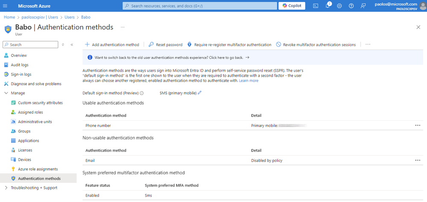
Task: Click Add authentication method
Action: point(112,44)
